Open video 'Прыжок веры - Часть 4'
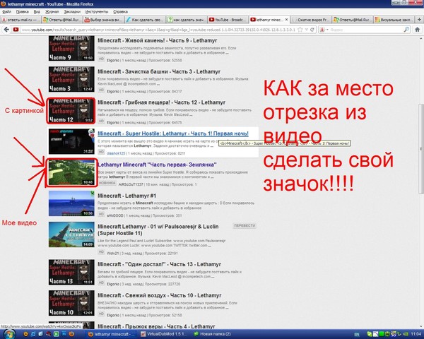Image resolution: width=424 pixels, height=339 pixels. point(156,326)
